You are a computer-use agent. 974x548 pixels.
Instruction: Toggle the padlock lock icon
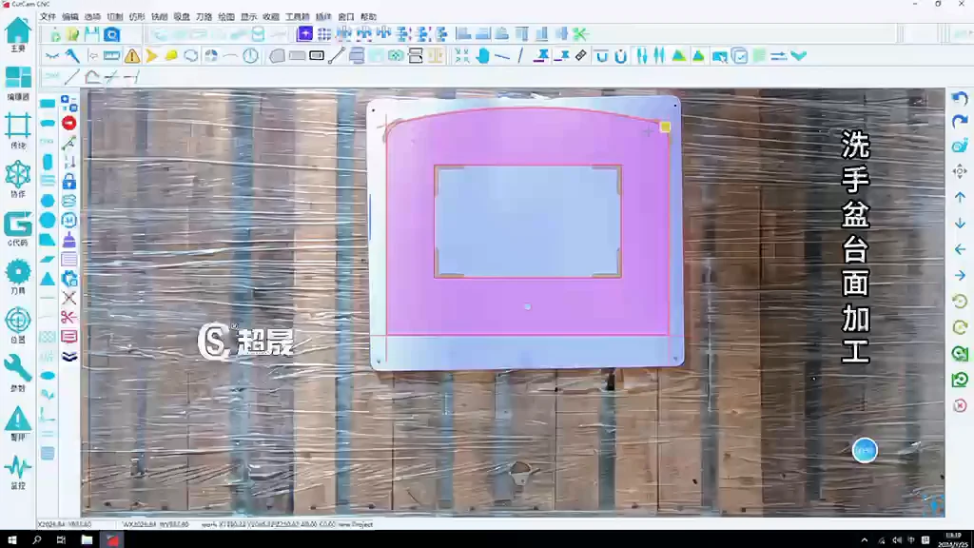68,182
